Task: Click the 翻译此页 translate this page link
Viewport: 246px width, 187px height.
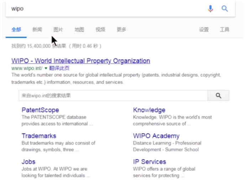Action: [x=59, y=68]
